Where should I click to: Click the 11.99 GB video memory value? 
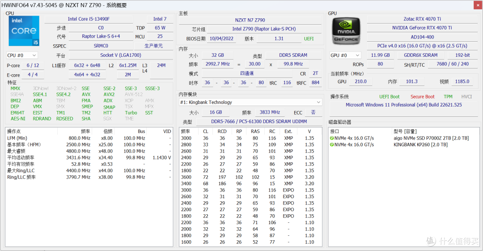coord(381,55)
